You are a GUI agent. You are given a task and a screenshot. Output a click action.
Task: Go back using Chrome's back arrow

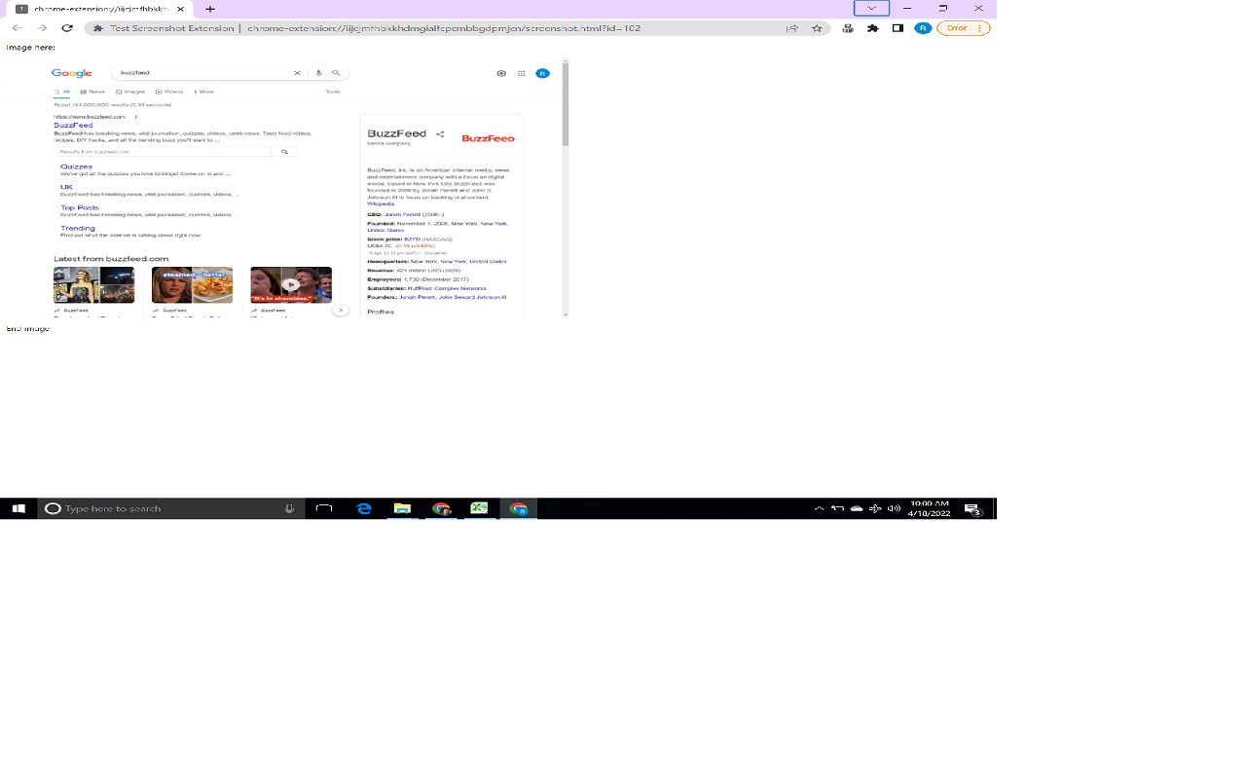click(x=17, y=28)
